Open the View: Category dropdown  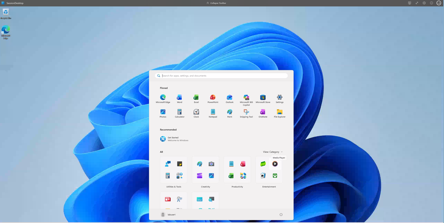click(x=273, y=152)
